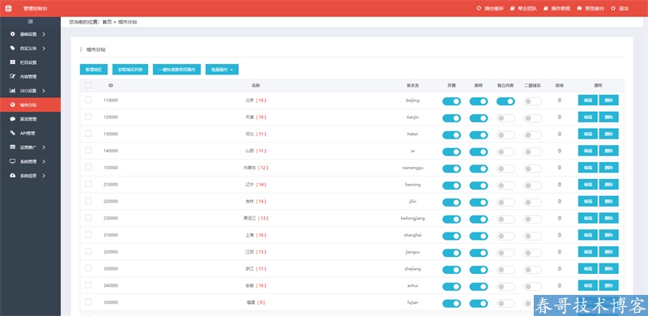Toggle 开通 switch for anhui
Viewport: 648px width, 316px height.
451,287
